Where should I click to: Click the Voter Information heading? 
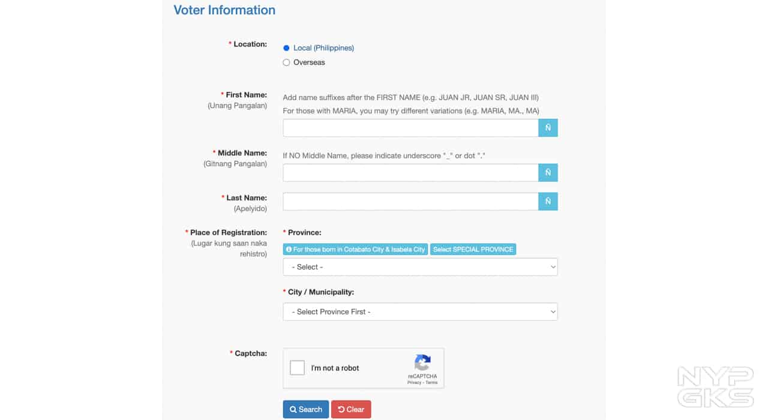224,10
